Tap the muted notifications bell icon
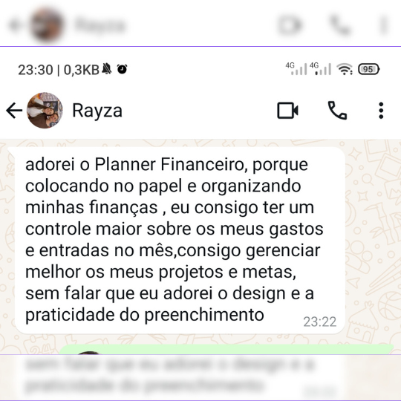Screen dimensions: 401x401 pyautogui.click(x=107, y=69)
